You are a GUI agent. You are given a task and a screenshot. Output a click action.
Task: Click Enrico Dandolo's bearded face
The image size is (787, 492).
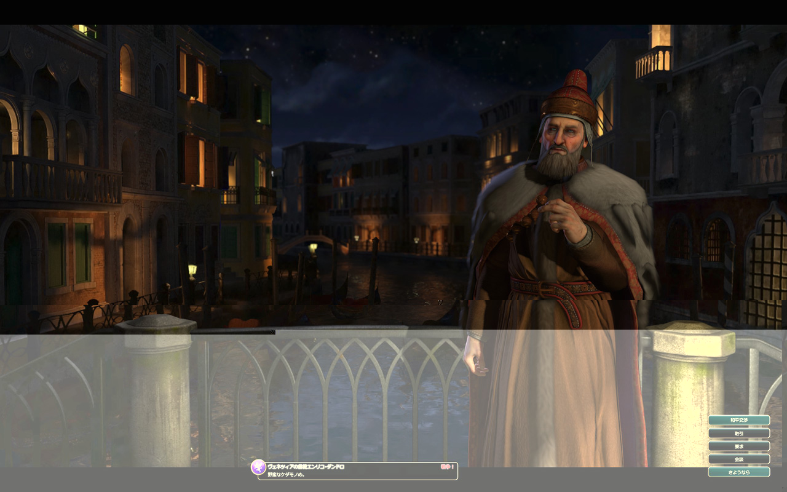(x=560, y=145)
